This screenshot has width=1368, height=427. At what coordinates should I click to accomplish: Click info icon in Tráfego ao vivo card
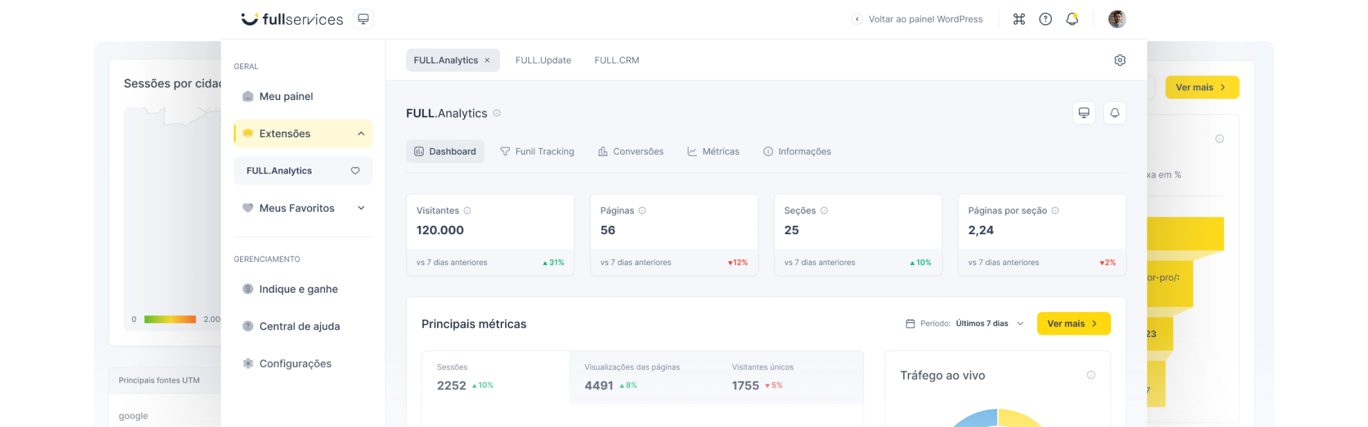click(x=1091, y=375)
